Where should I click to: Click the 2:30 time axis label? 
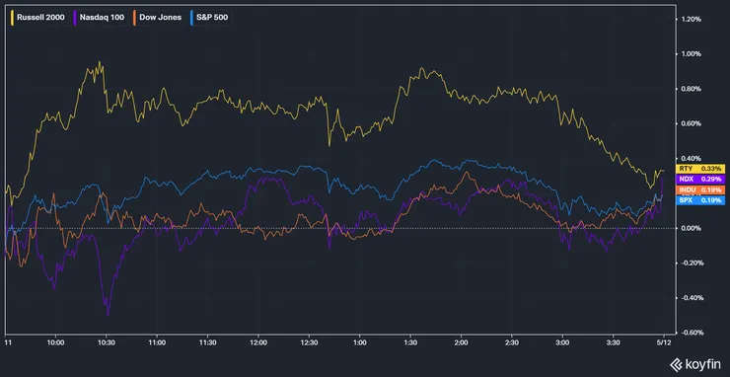click(512, 342)
